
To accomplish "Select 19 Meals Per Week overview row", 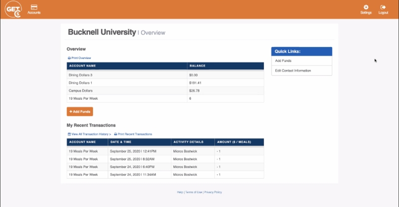I will 165,99.
